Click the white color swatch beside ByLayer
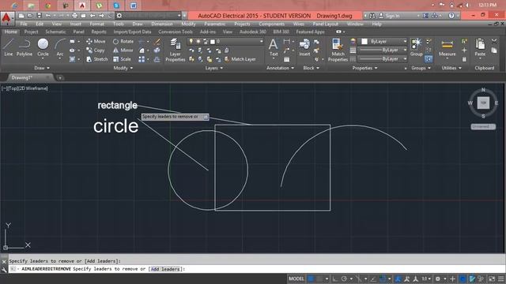 coord(364,42)
